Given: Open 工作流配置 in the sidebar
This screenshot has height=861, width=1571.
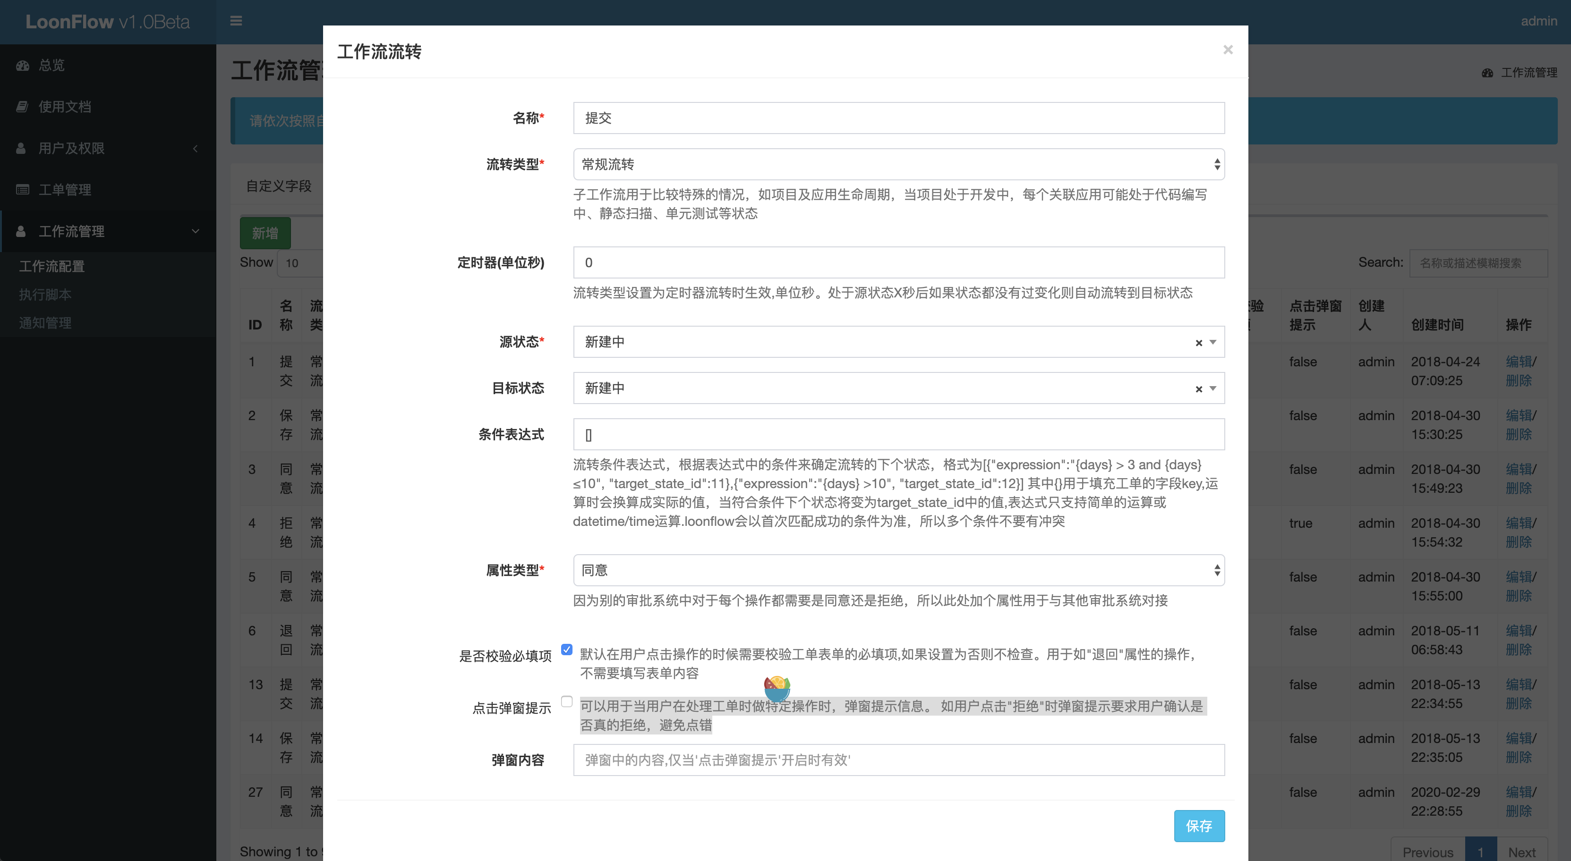Looking at the screenshot, I should pyautogui.click(x=52, y=266).
